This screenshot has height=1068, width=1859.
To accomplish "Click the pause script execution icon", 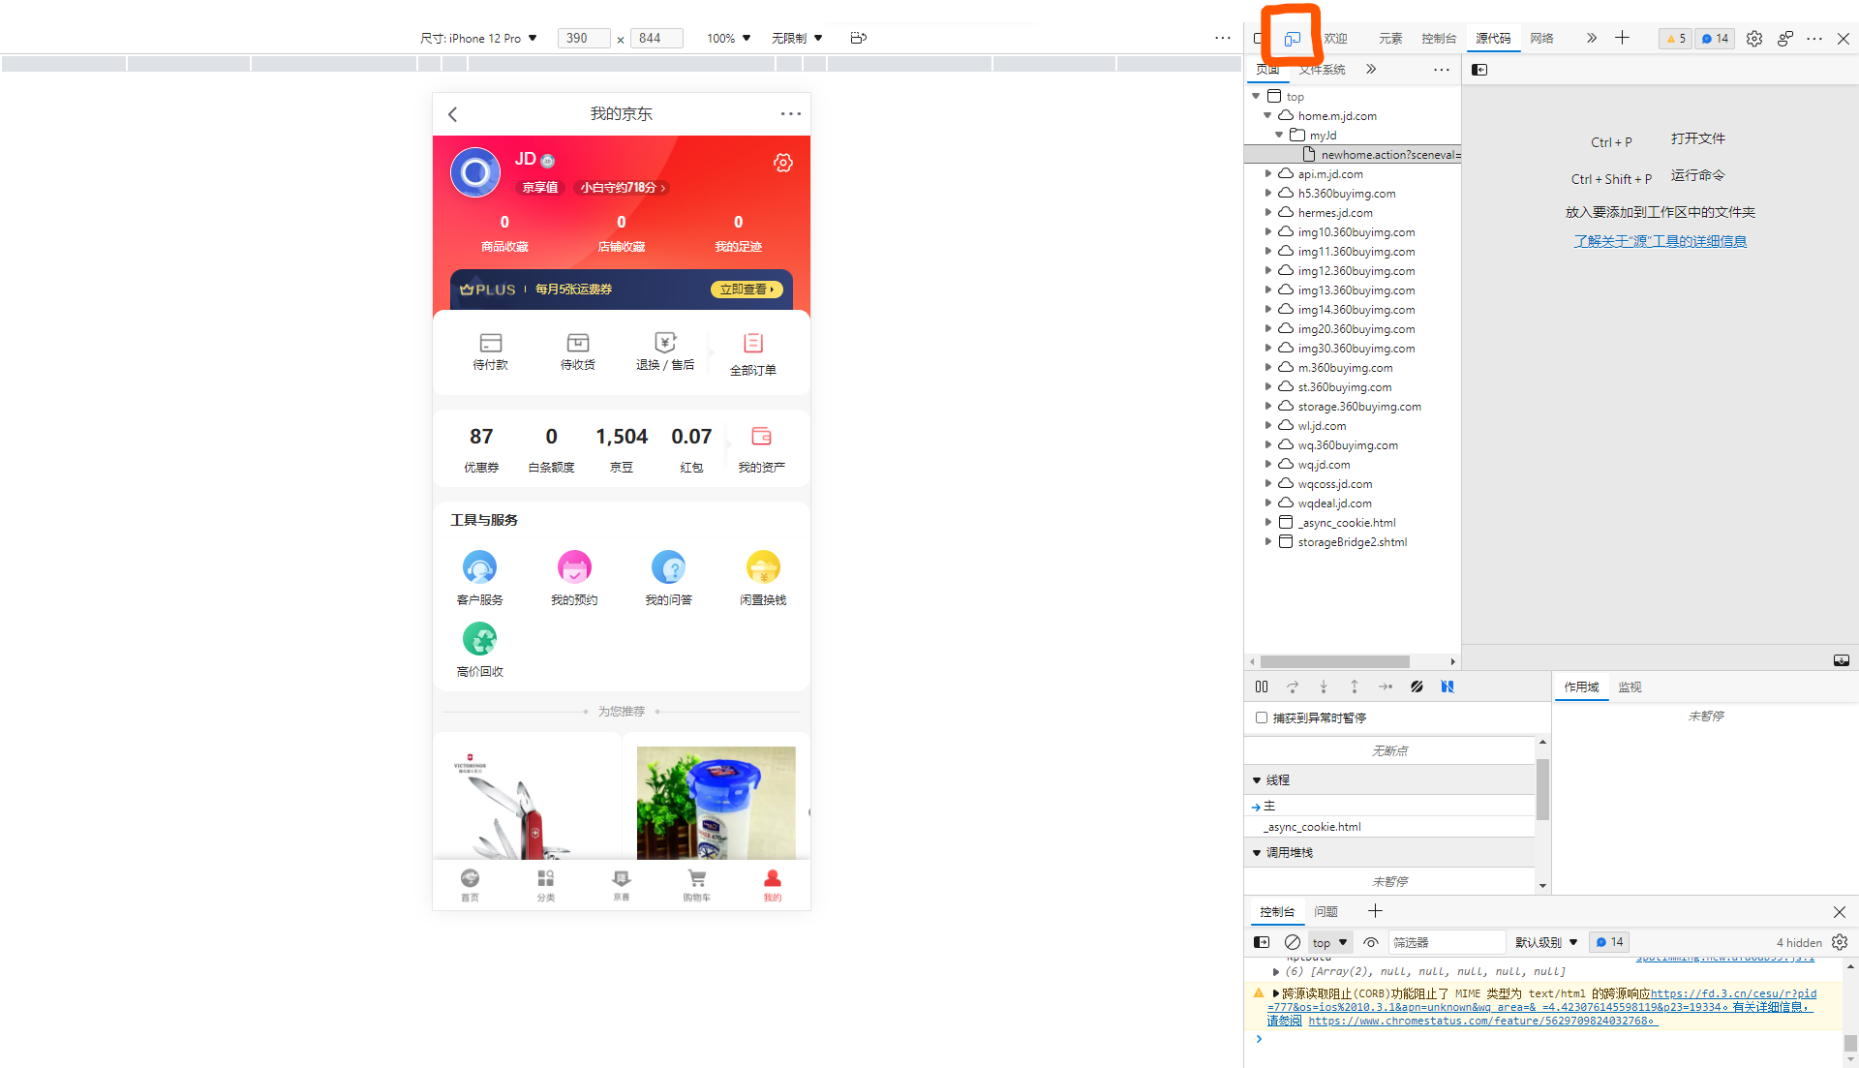I will tap(1262, 687).
